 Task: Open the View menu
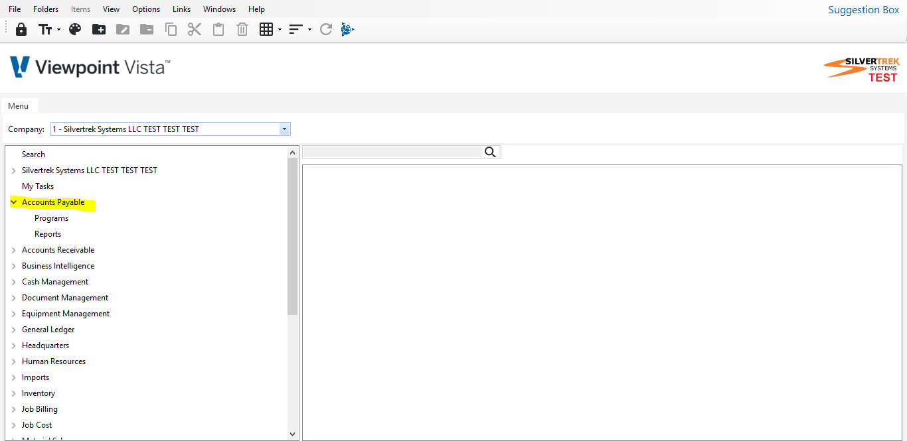pyautogui.click(x=112, y=9)
